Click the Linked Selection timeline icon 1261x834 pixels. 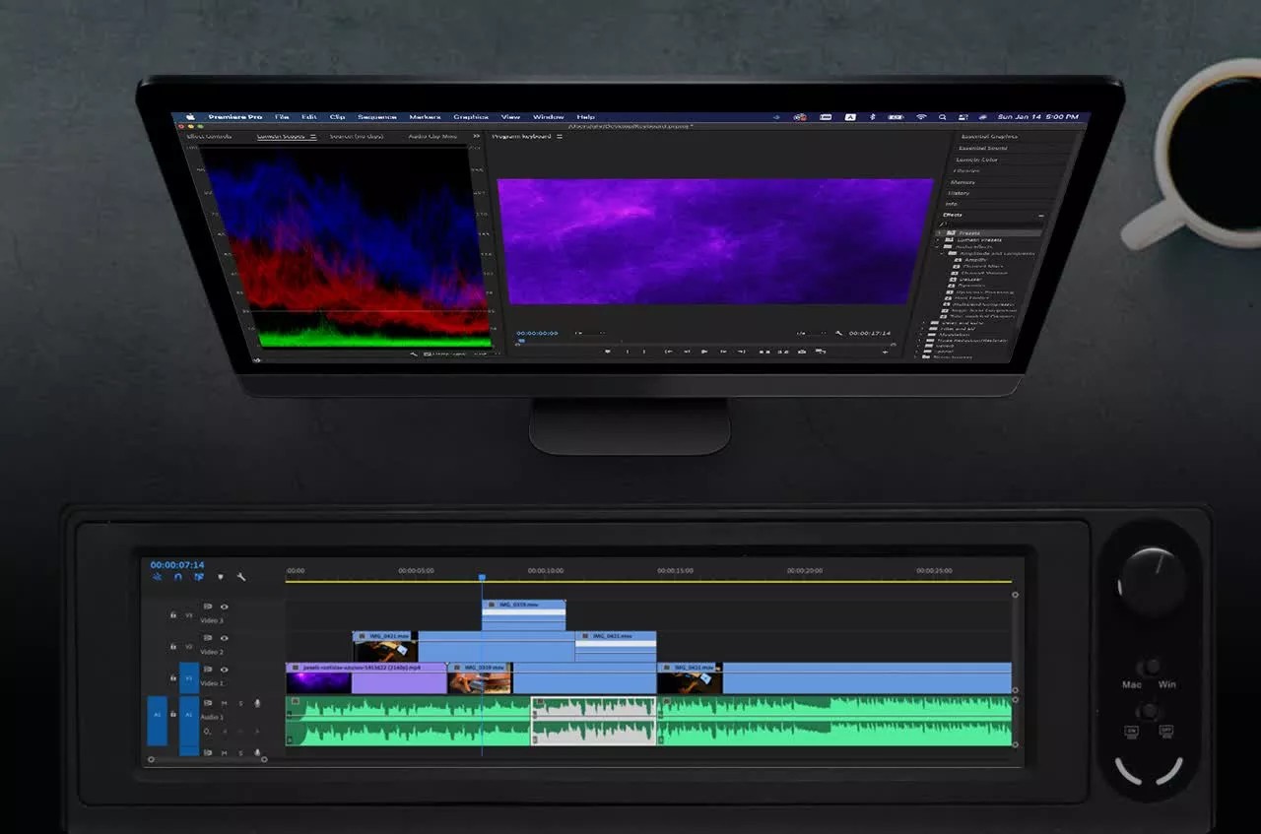pyautogui.click(x=199, y=577)
